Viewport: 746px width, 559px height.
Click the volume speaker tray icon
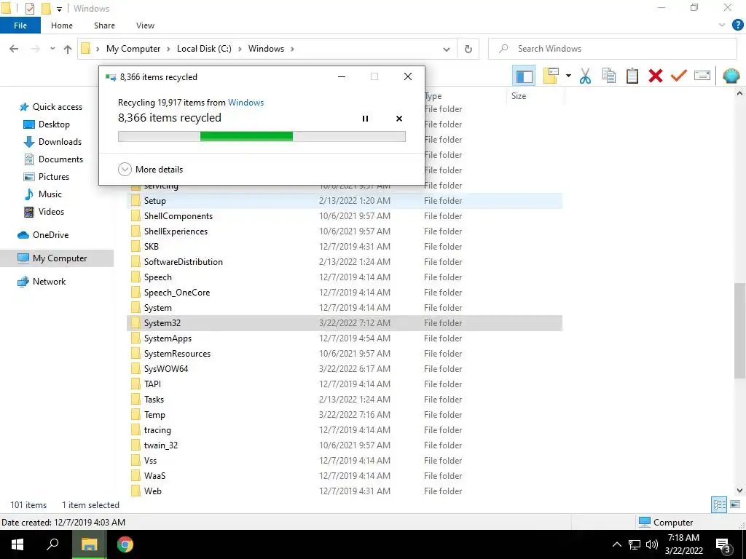point(652,544)
